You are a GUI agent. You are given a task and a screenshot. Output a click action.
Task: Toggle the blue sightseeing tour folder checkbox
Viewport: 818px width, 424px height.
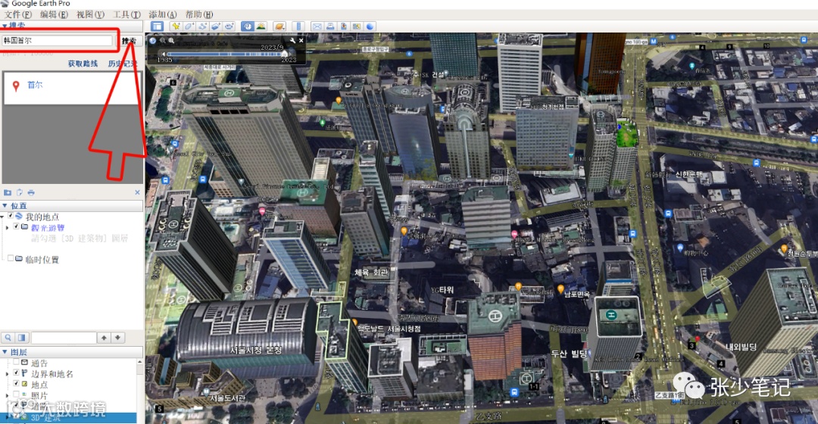[16, 227]
